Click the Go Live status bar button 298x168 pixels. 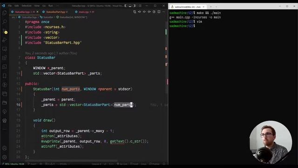point(122,164)
